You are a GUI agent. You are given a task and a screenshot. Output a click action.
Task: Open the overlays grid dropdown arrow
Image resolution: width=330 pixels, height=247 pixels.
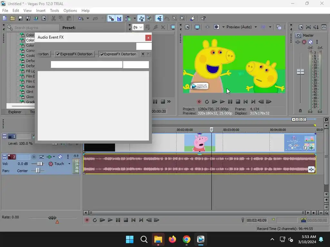pos(270,27)
